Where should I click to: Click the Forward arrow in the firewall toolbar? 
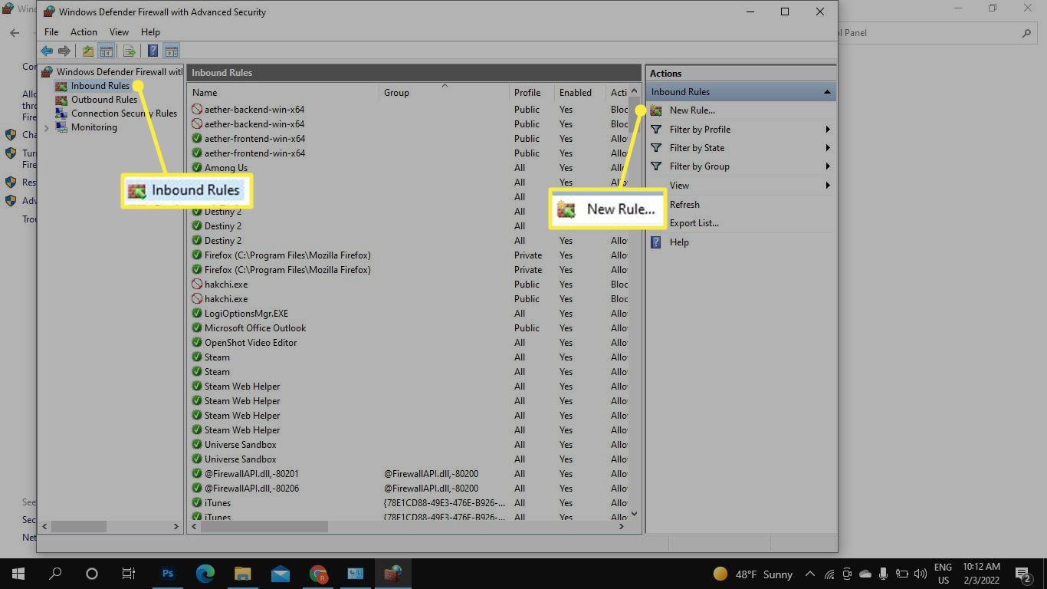tap(64, 51)
